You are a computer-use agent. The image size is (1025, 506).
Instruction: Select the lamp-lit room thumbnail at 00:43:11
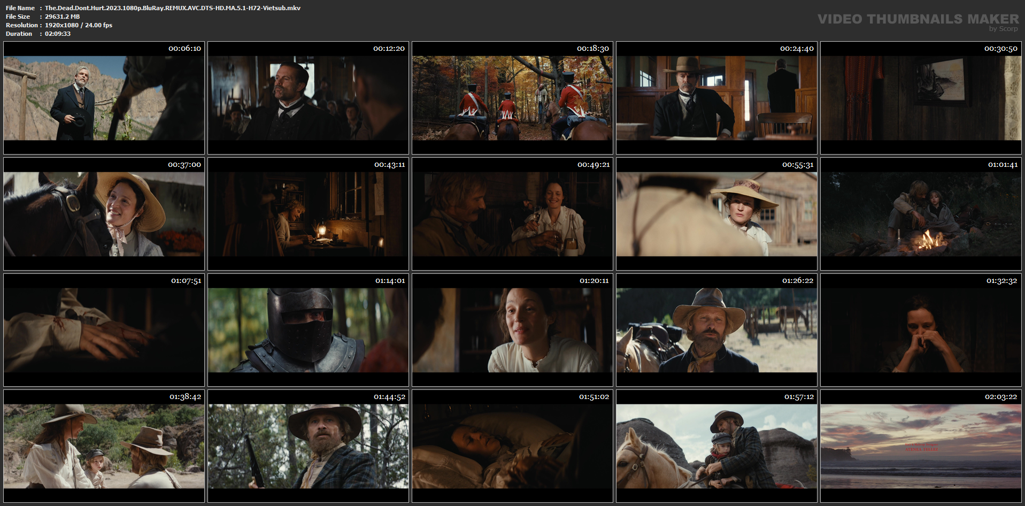tap(308, 214)
